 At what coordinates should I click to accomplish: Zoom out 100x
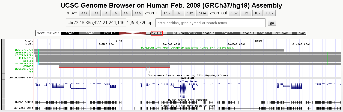click(269, 13)
